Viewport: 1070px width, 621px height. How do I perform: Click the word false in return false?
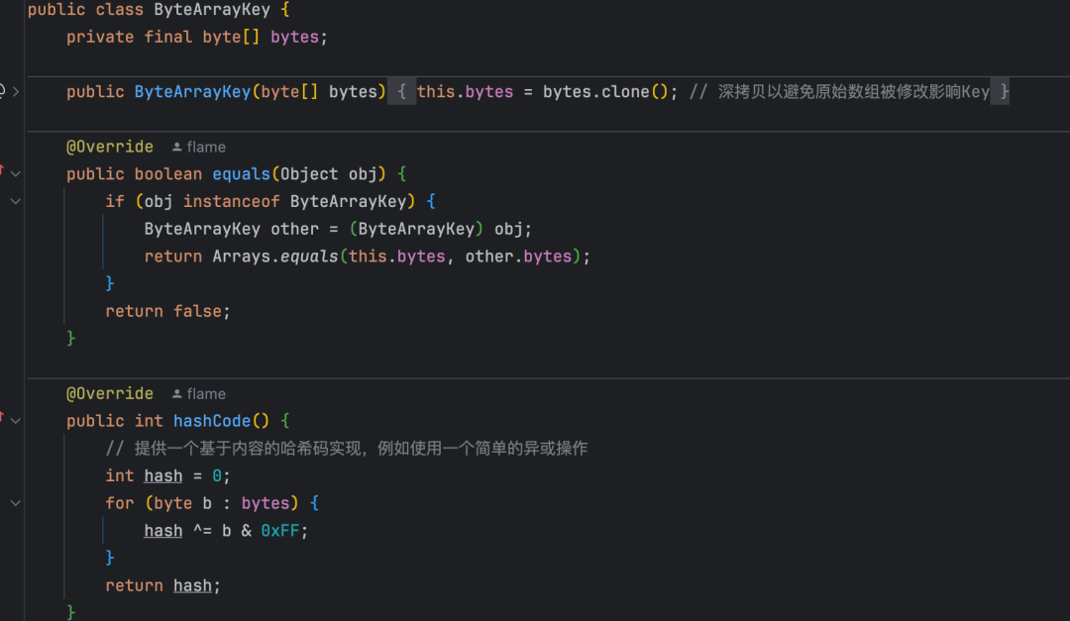(197, 311)
